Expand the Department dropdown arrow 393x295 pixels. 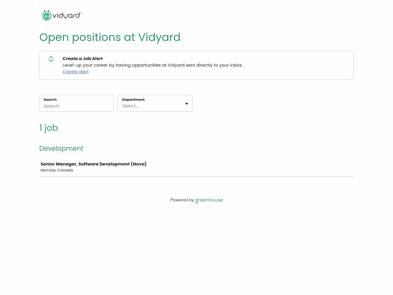pos(187,104)
